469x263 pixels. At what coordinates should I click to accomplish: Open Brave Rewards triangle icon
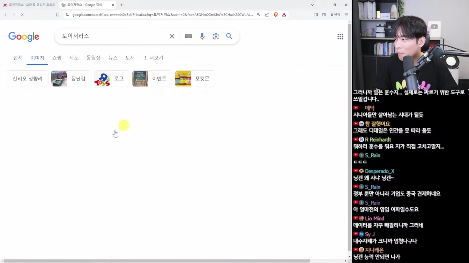284,15
